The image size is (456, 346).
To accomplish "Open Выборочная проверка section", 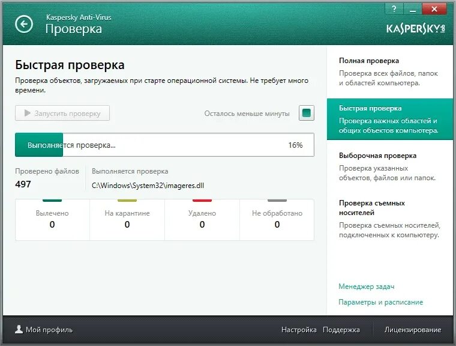I will pyautogui.click(x=390, y=166).
